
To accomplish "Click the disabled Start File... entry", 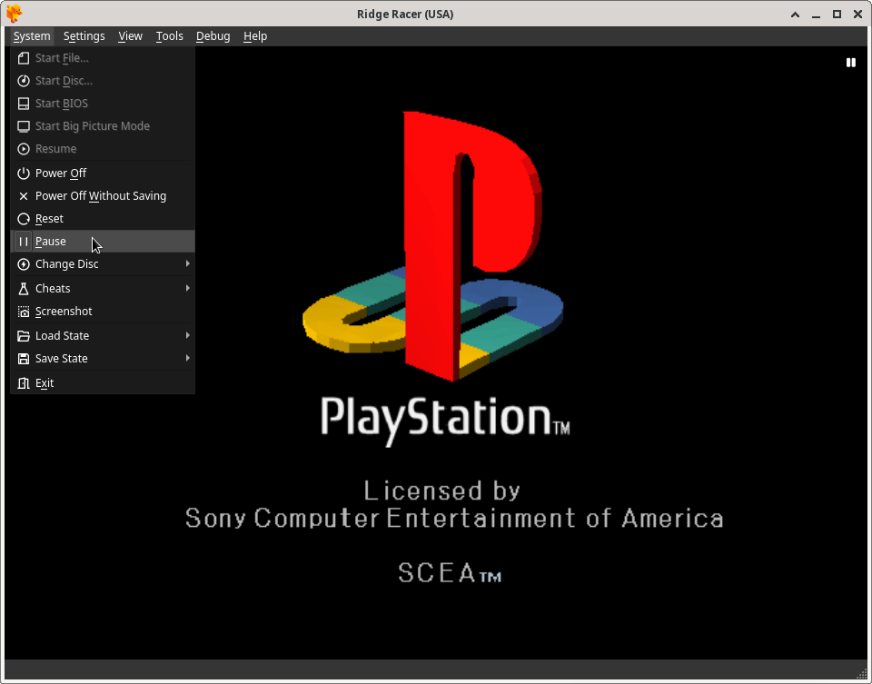I will pyautogui.click(x=103, y=58).
